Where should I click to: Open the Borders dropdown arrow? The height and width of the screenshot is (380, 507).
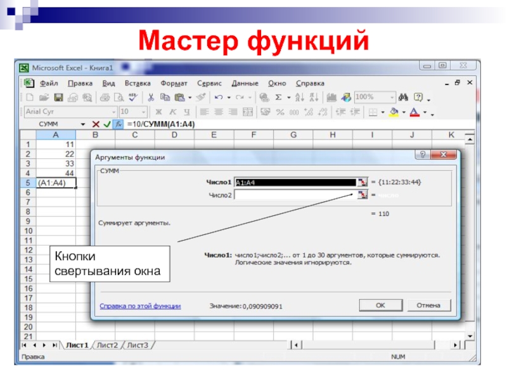click(383, 112)
